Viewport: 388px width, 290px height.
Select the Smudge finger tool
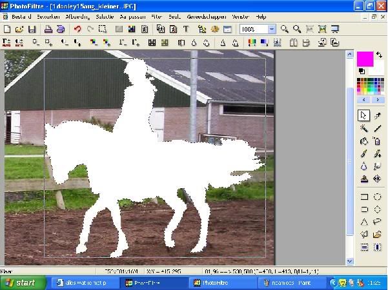[377, 166]
